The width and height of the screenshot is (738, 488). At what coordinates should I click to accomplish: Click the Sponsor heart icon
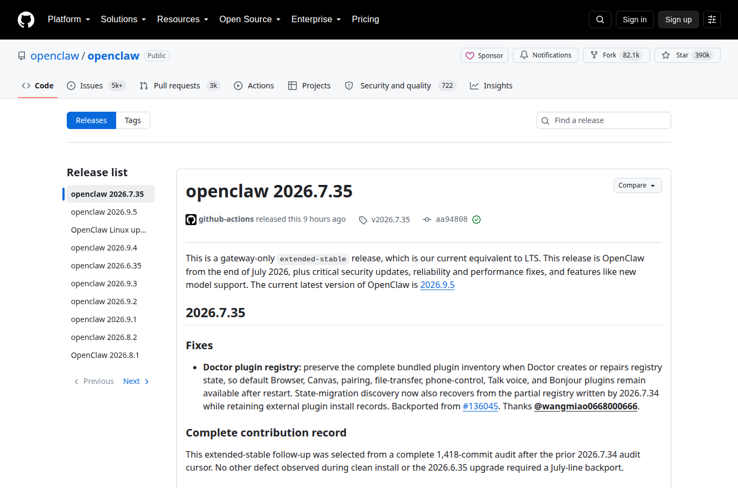tap(470, 55)
